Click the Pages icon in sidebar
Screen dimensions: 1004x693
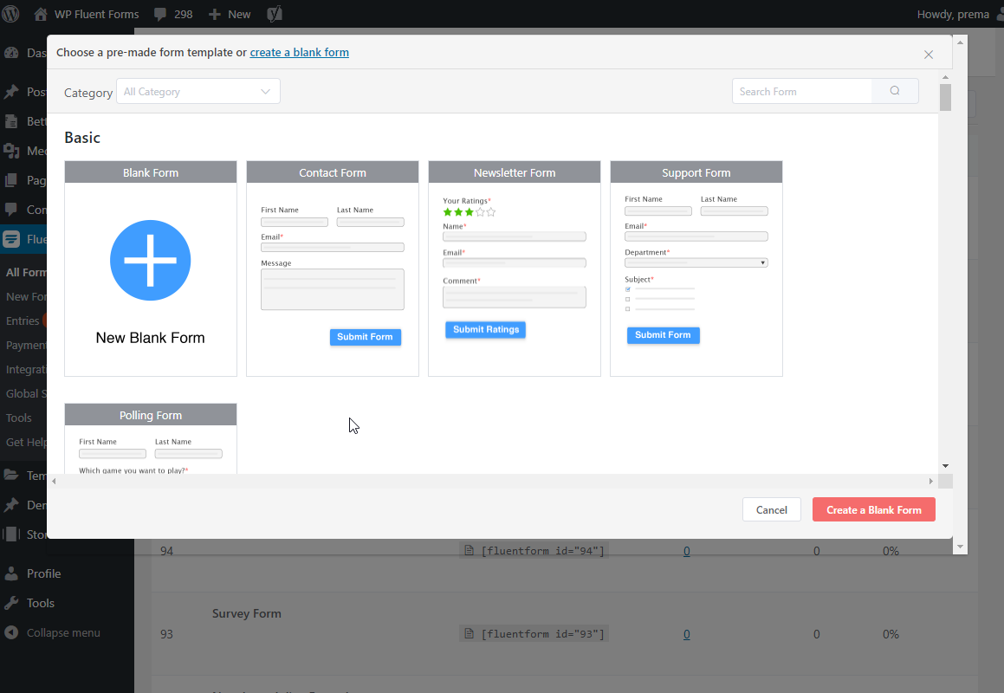click(11, 180)
